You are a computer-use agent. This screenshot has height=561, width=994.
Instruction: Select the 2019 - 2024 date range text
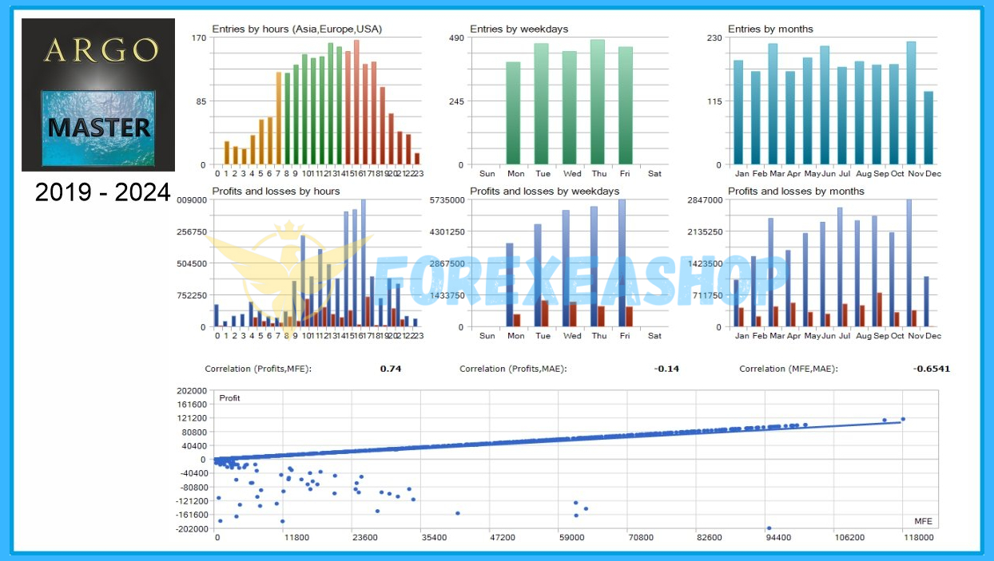[x=102, y=192]
